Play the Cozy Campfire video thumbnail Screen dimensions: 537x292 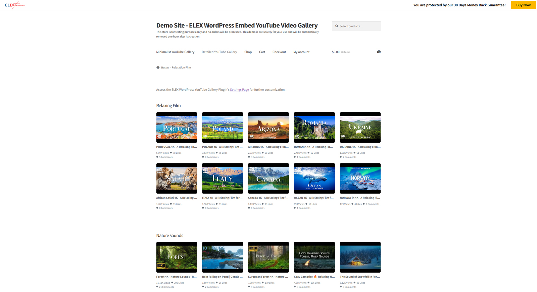314,257
